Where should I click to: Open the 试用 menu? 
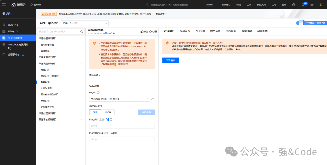coord(274,5)
